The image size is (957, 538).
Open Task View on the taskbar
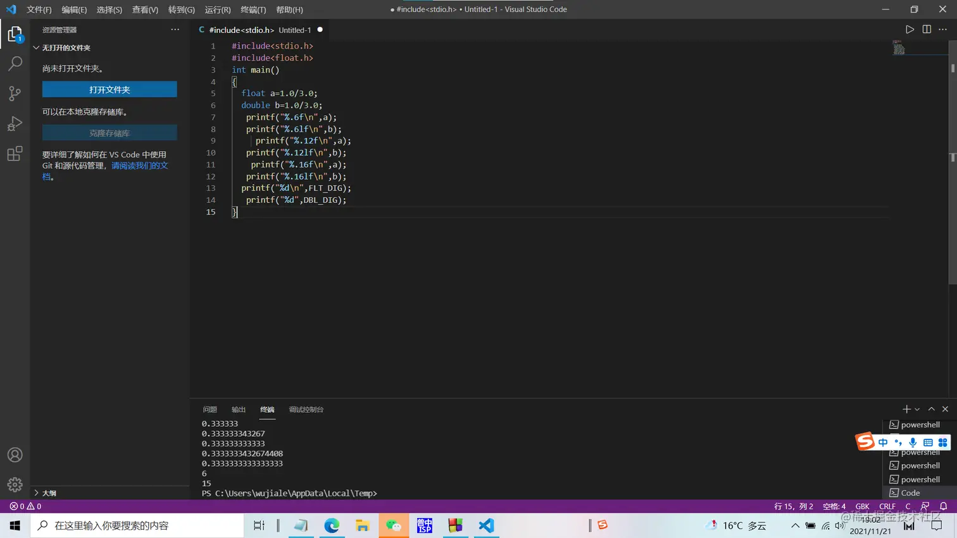pyautogui.click(x=259, y=525)
